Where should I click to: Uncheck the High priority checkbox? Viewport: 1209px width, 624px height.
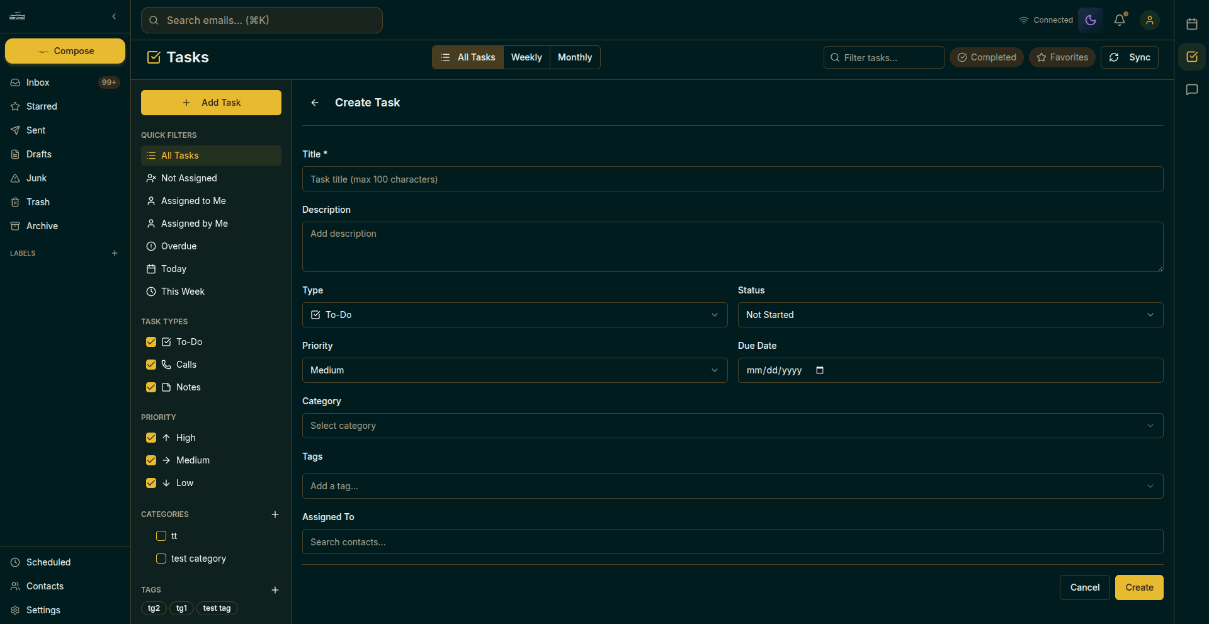(x=151, y=438)
